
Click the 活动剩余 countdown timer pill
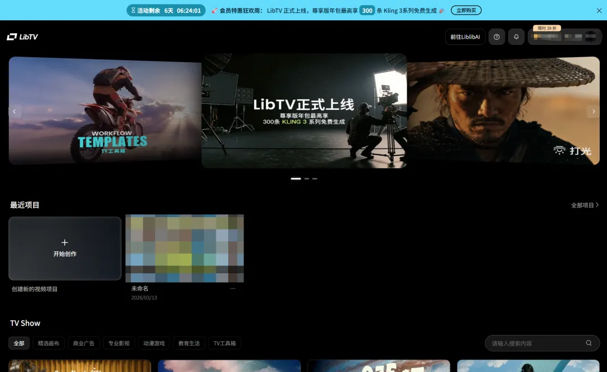click(x=166, y=11)
